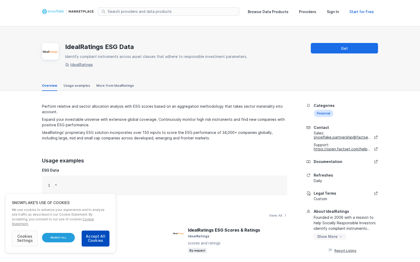Click the 'Custom' legal terms value
420x262 pixels.
click(x=320, y=199)
